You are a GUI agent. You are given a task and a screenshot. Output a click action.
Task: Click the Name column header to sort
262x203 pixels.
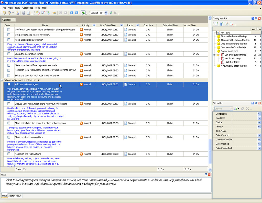(x=45, y=25)
